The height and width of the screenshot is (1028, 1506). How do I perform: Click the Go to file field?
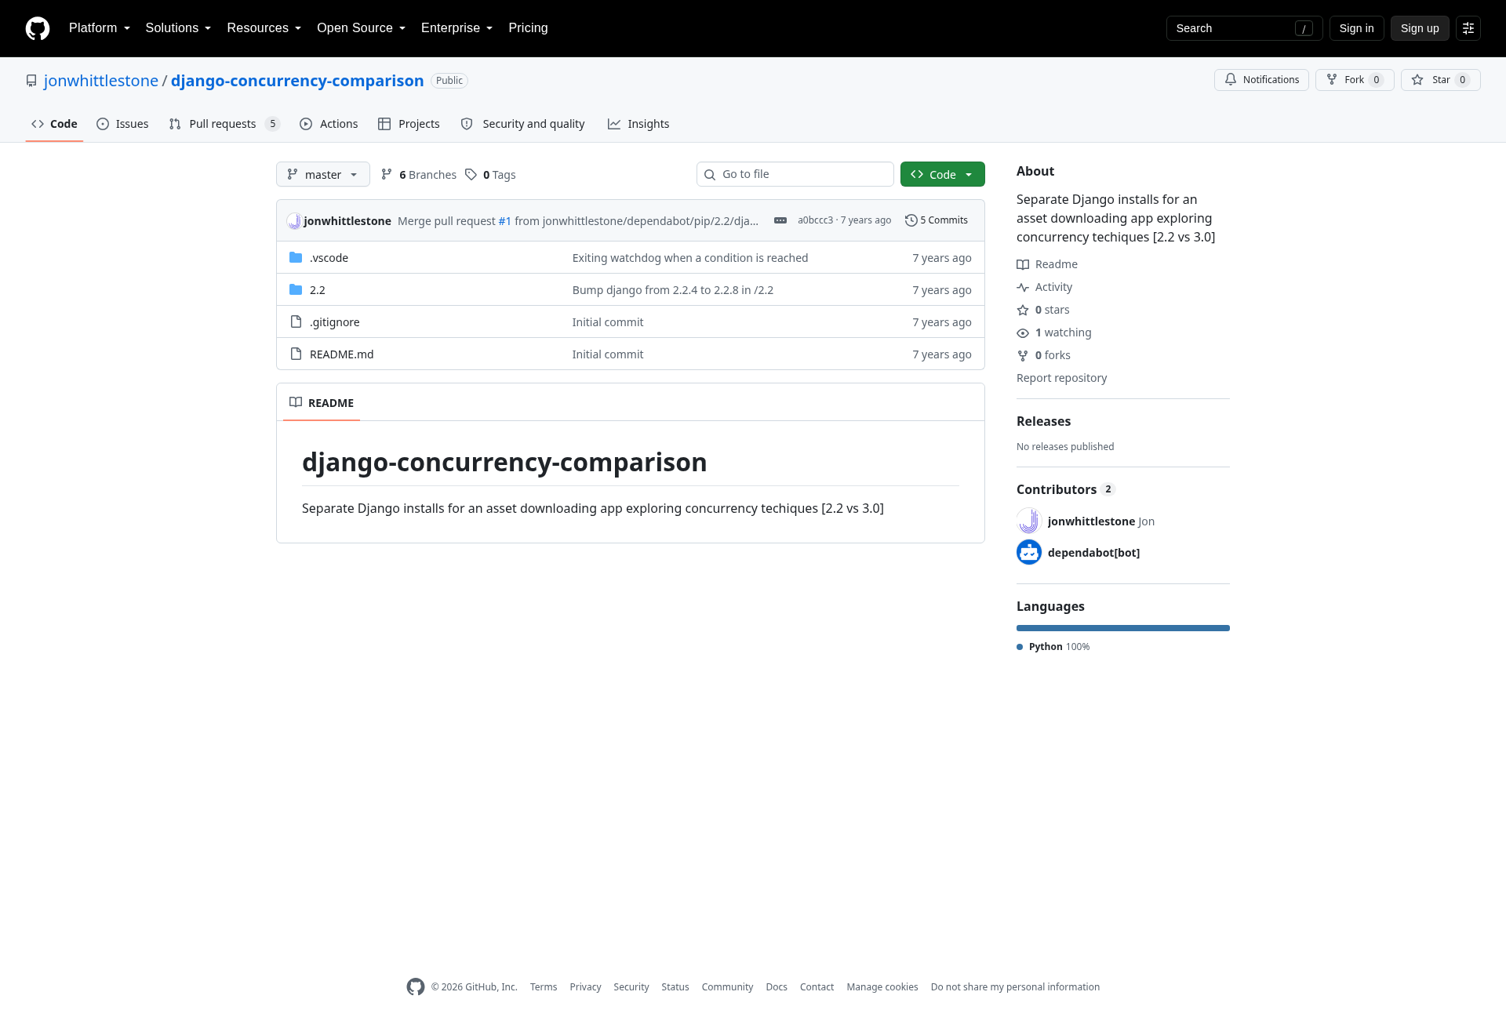tap(795, 174)
